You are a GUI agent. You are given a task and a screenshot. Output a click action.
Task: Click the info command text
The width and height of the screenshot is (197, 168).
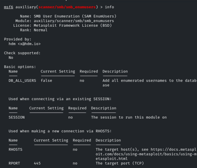click(109, 7)
